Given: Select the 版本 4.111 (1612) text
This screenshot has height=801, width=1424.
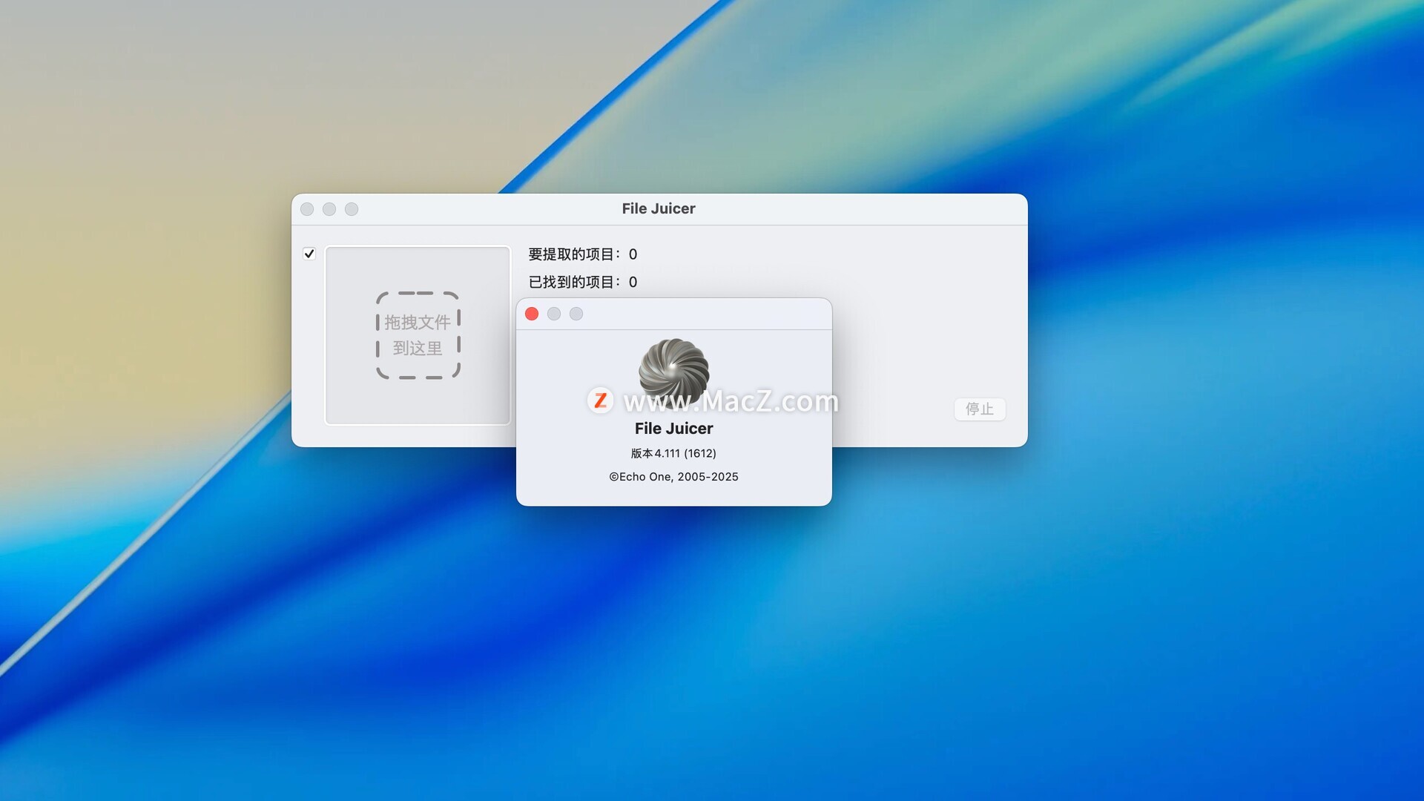Looking at the screenshot, I should tap(673, 453).
